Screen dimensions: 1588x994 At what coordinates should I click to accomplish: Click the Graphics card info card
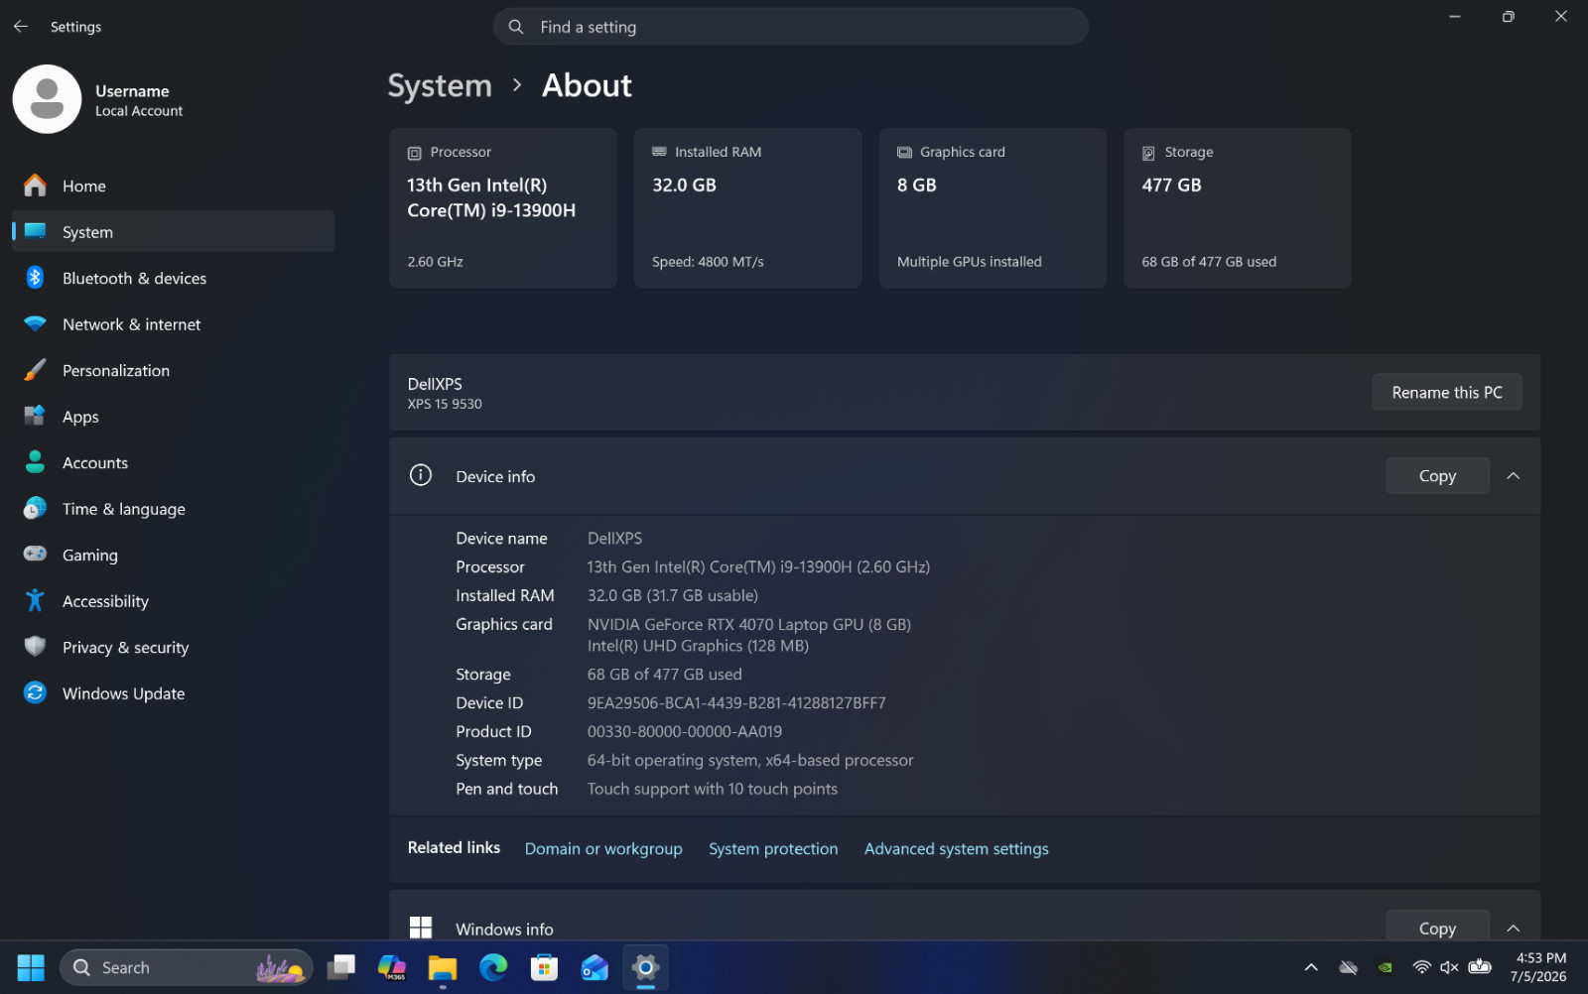point(992,208)
